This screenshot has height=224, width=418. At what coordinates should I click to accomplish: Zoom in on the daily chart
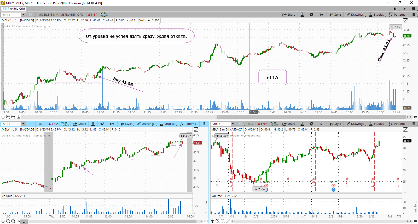pyautogui.click(x=217, y=221)
